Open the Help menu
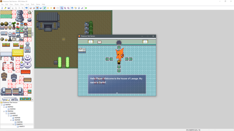The width and height of the screenshot is (234, 131). (43, 4)
